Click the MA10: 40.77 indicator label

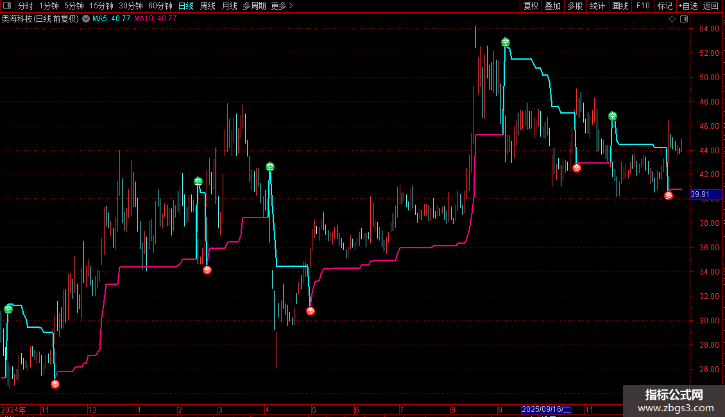[x=155, y=19]
